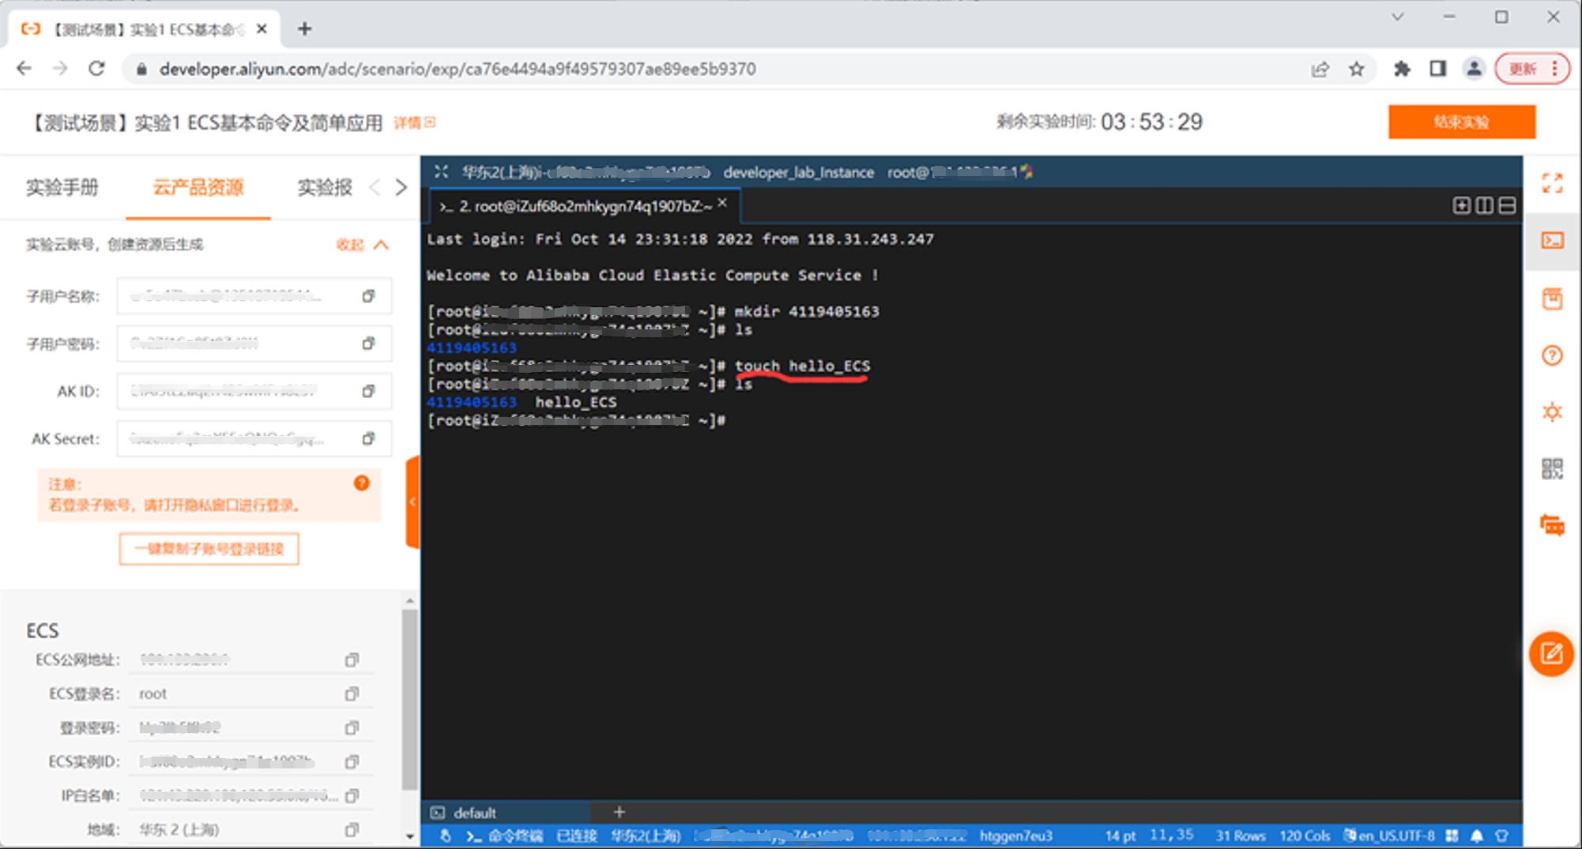Switch to the 云产品资源 tab
This screenshot has height=849, width=1582.
198,187
